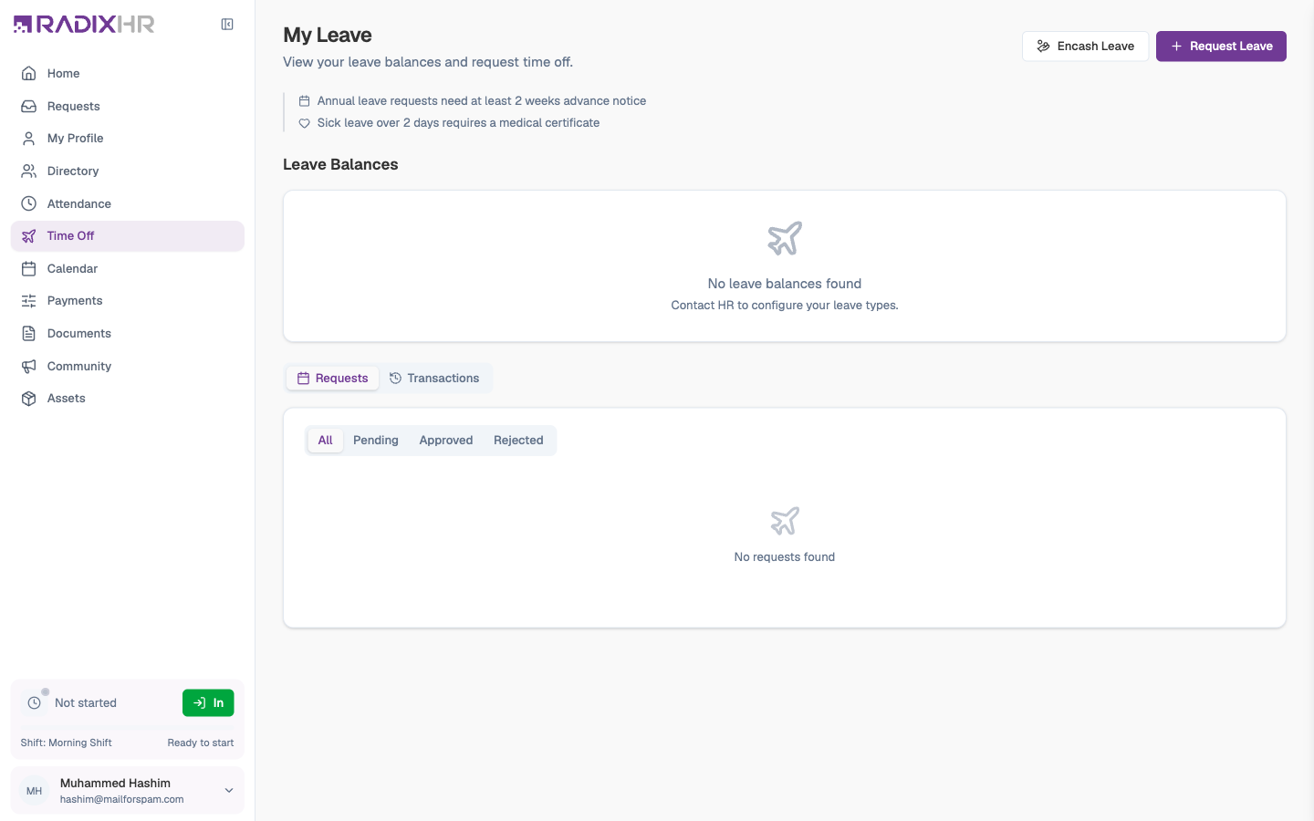1314x821 pixels.
Task: Go to Home in sidebar
Action: pos(128,73)
